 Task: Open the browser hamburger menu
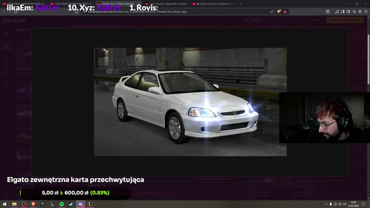[366, 12]
